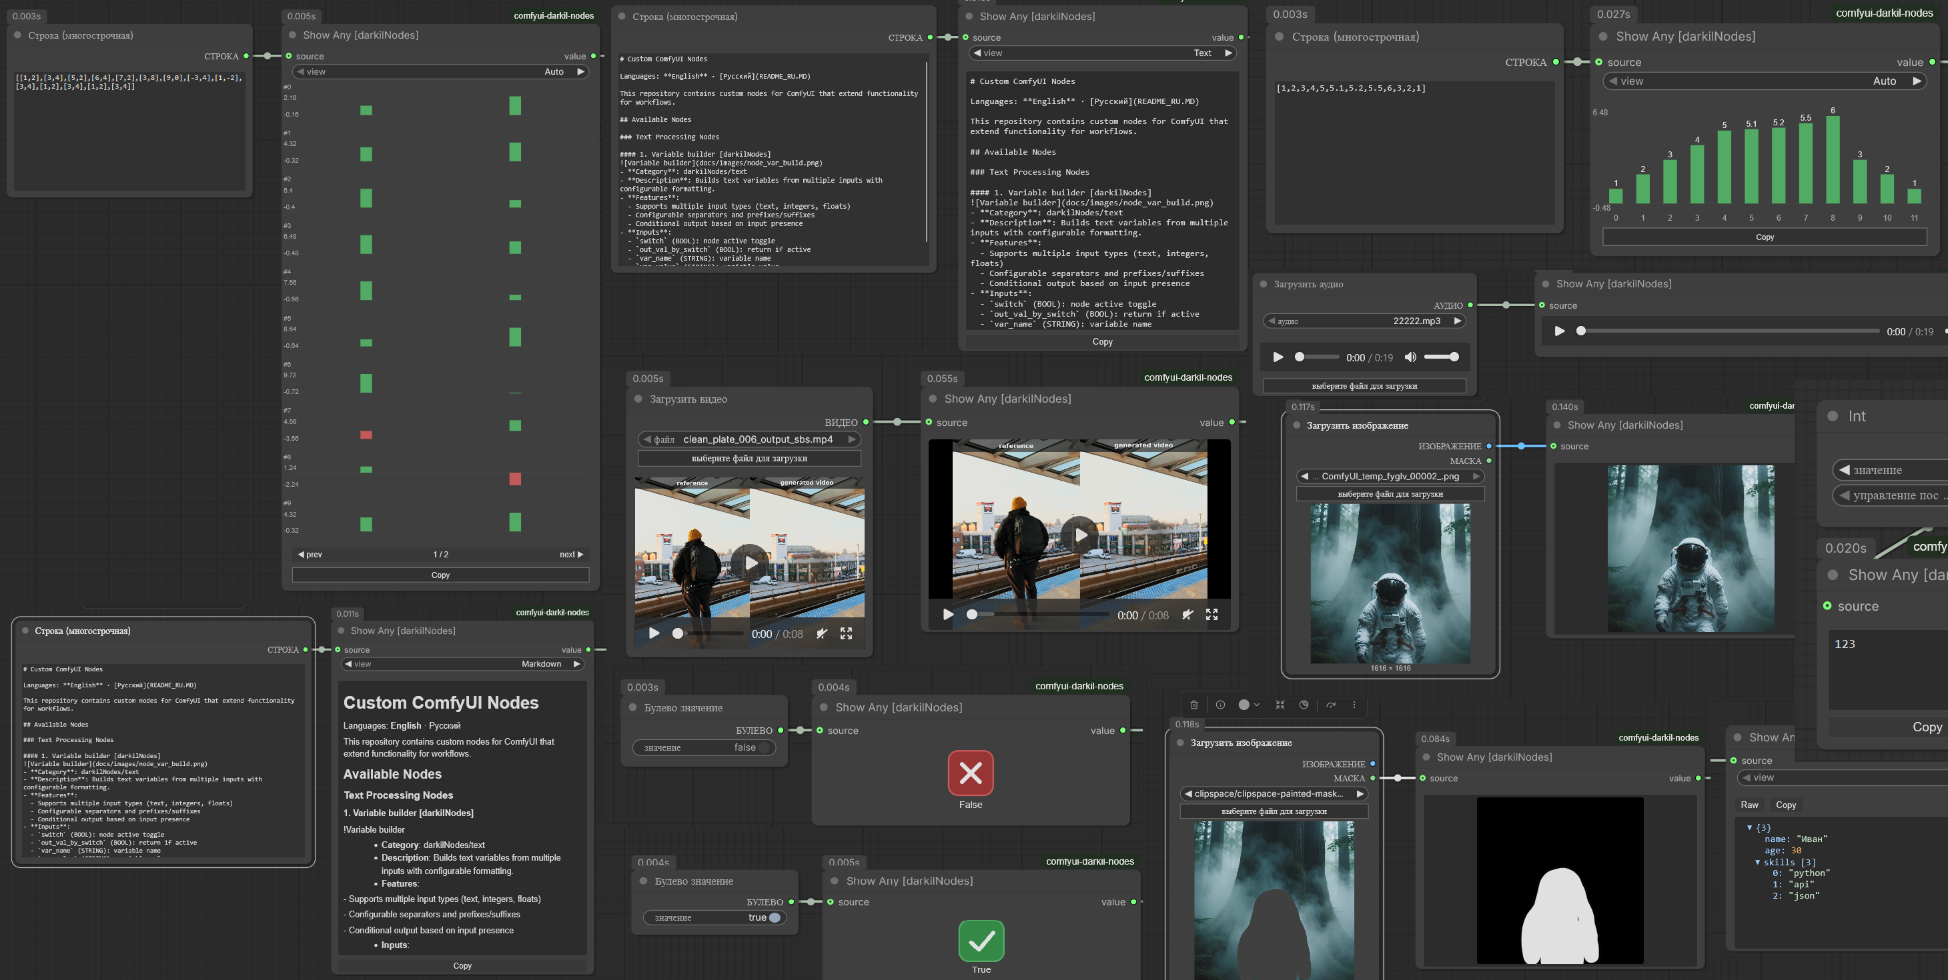1948x980 pixels.
Task: Click the seek bar of the Show Any audio player
Action: 1729,331
